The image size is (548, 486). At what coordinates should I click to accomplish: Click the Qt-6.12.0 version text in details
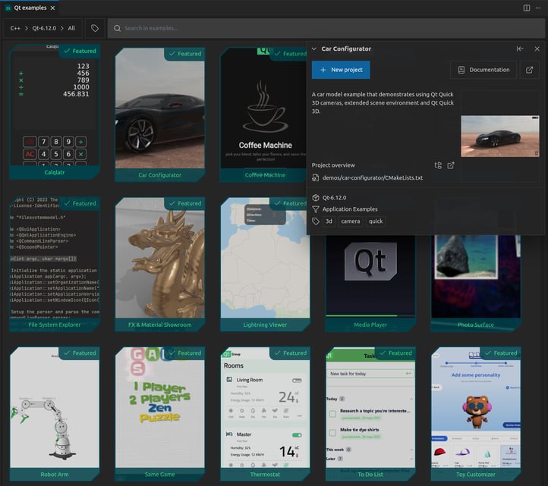(x=334, y=198)
